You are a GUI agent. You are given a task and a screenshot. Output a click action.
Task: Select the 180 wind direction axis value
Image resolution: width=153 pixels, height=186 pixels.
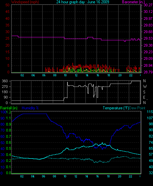[5, 92]
